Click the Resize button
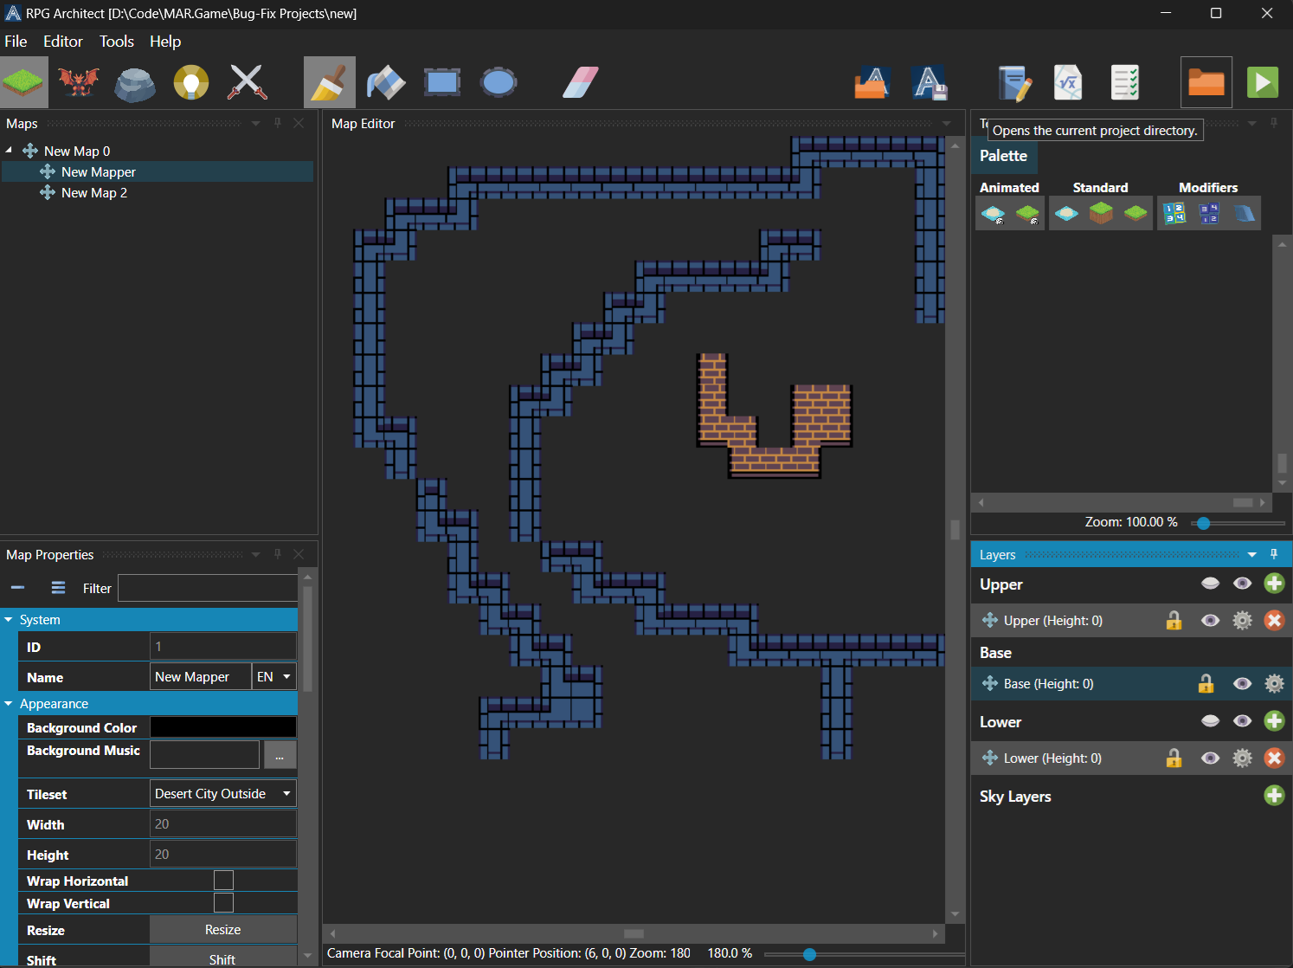 [x=223, y=930]
